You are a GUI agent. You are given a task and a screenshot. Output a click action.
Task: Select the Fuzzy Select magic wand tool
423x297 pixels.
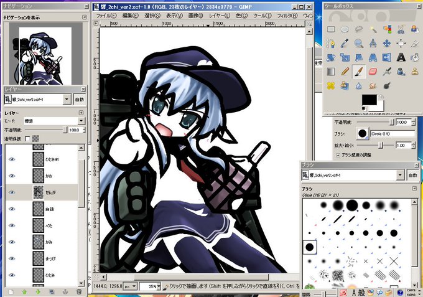(x=373, y=29)
